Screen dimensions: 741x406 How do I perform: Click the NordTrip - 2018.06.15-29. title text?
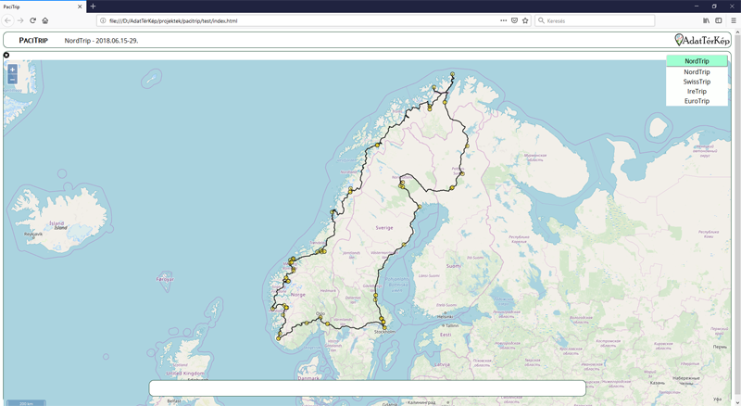point(101,41)
